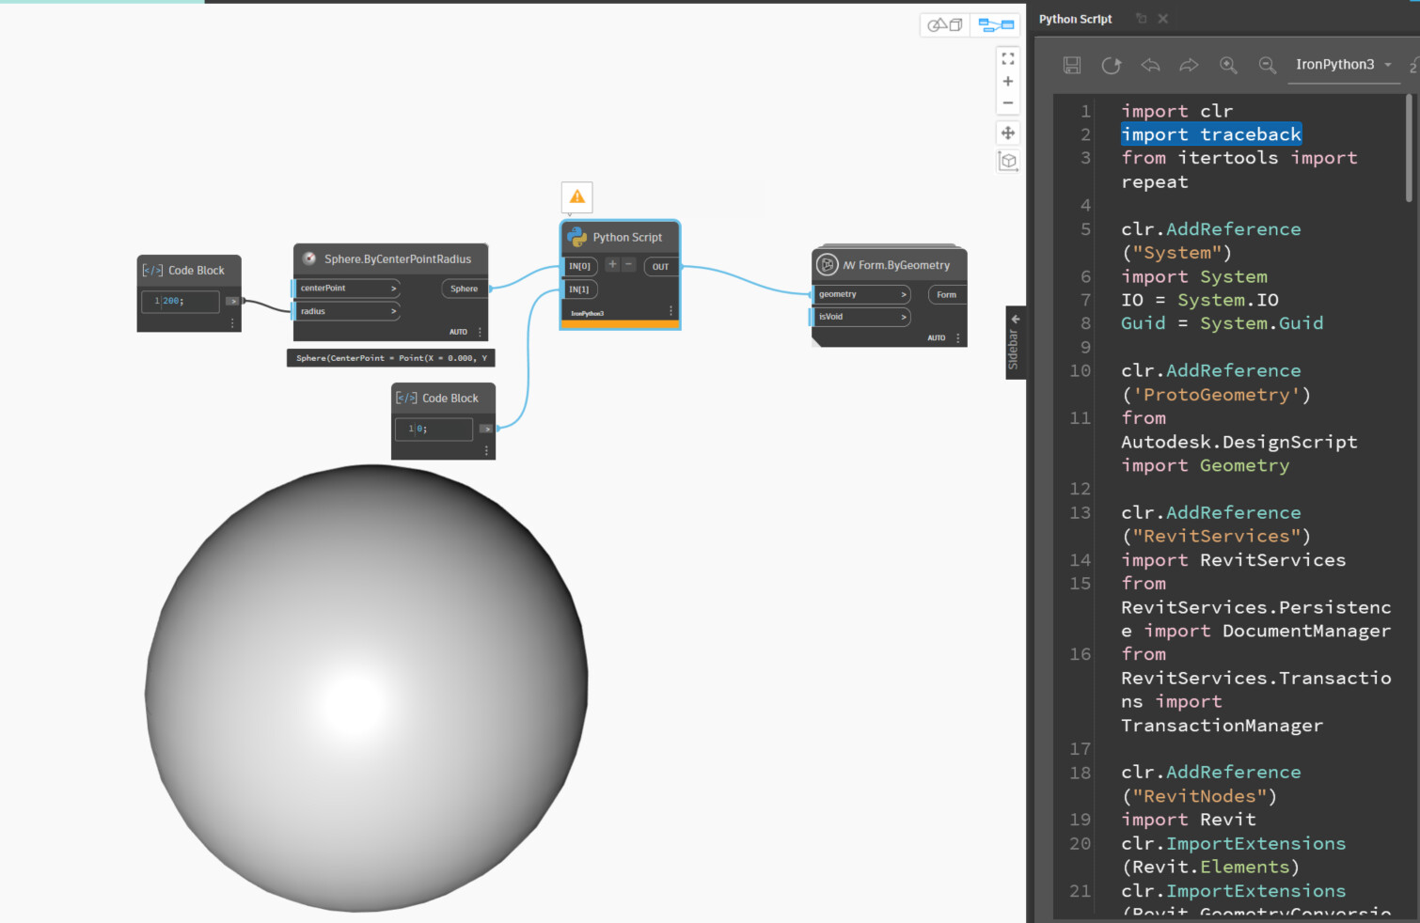Open the Python Script node options menu
1420x923 pixels.
pyautogui.click(x=671, y=310)
